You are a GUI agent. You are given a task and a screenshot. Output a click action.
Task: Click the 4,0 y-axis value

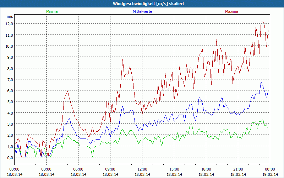click(x=10, y=113)
